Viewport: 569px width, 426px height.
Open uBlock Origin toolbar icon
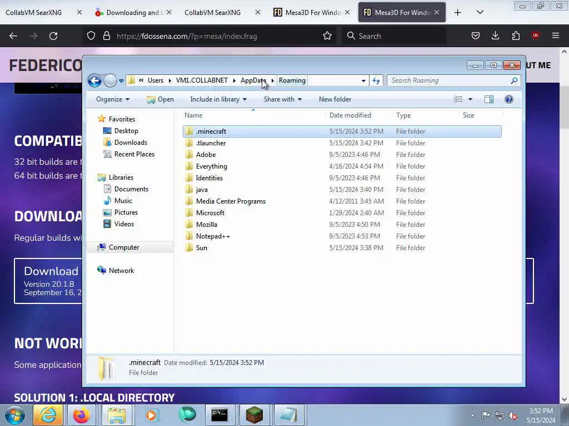[x=535, y=35]
